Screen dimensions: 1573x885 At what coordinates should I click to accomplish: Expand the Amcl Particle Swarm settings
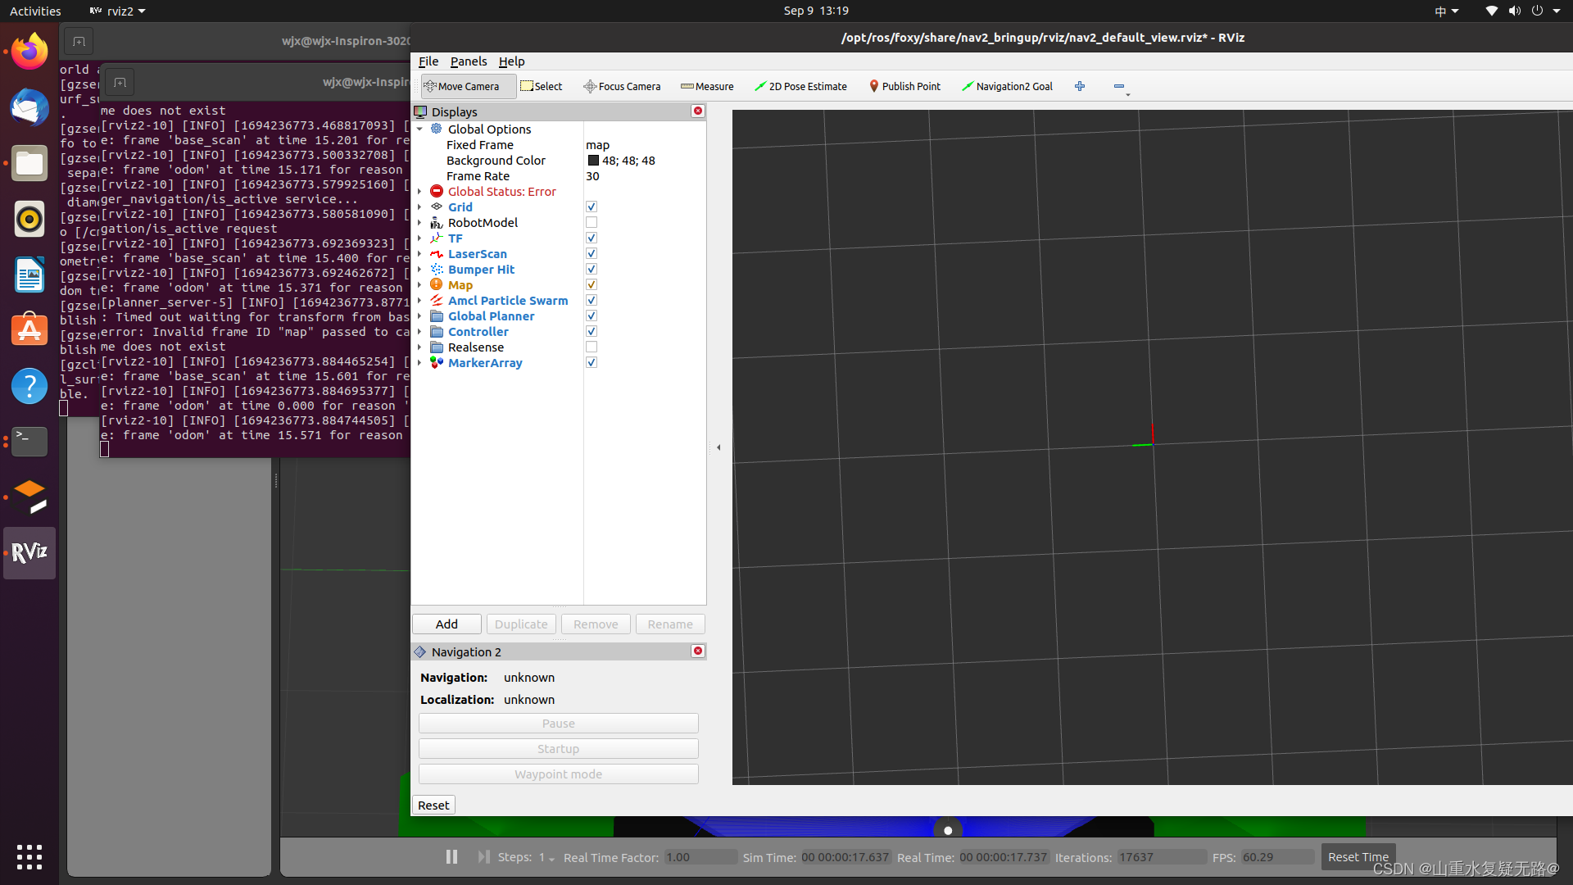(x=420, y=299)
